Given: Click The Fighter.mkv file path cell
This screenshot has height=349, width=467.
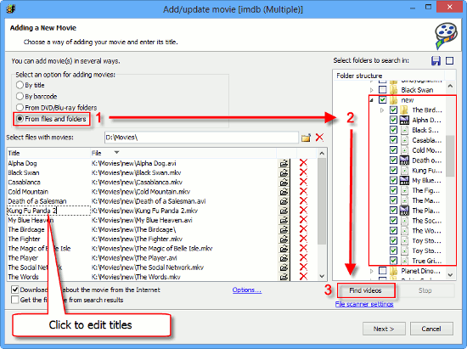Looking at the screenshot, I should [x=137, y=239].
